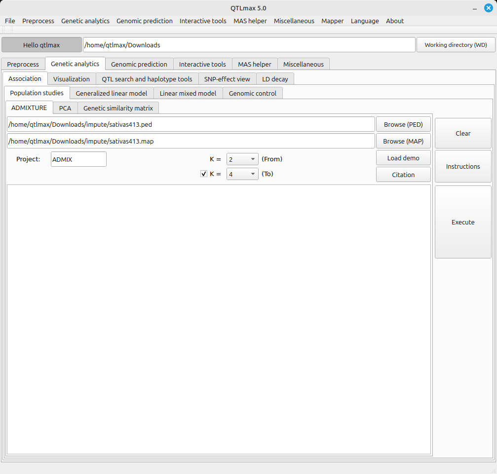
Task: Toggle the K upper-range checkbox
Action: pos(204,174)
